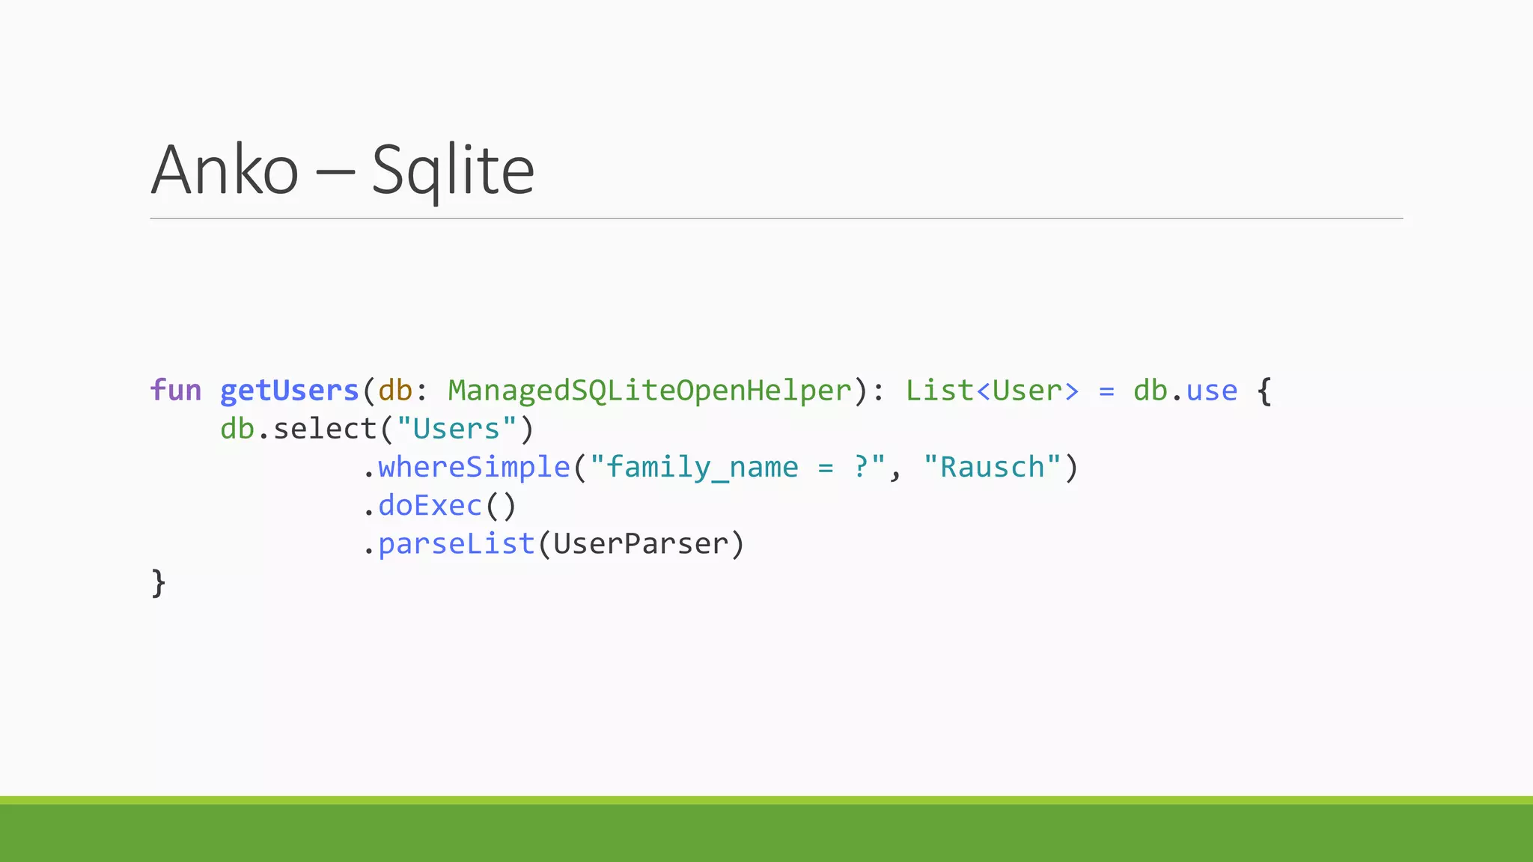
Task: Click the doExec method call
Action: pyautogui.click(x=430, y=506)
